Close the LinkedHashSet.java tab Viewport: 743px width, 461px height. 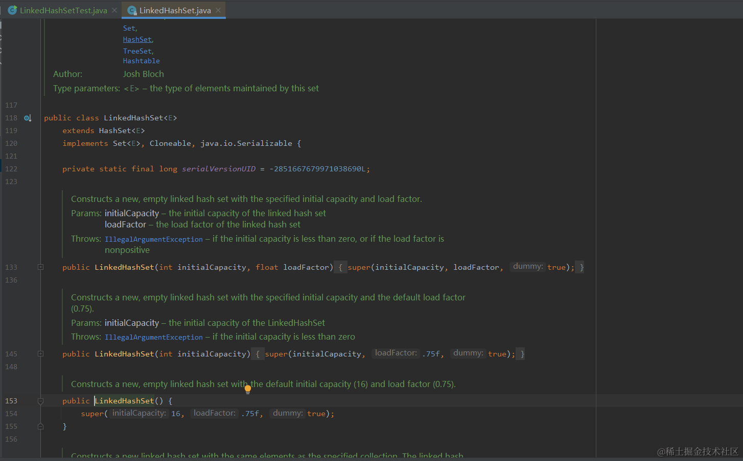pos(218,10)
